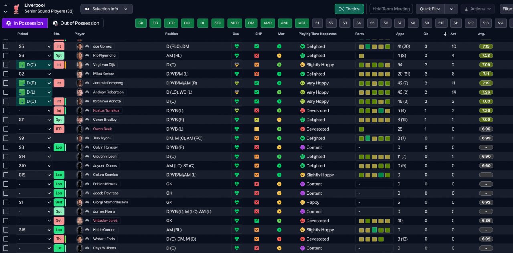Open the S9 picked dropdown for Trey Nyoni

(x=34, y=138)
